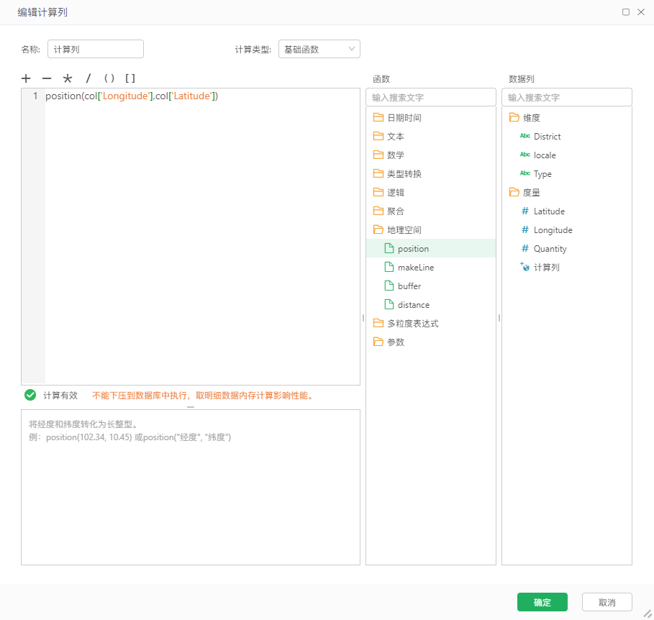Close the 编辑计算列 dialog

click(641, 12)
